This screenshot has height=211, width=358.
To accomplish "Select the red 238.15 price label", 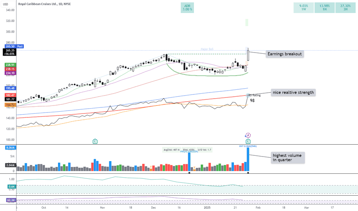I will [x=10, y=69].
